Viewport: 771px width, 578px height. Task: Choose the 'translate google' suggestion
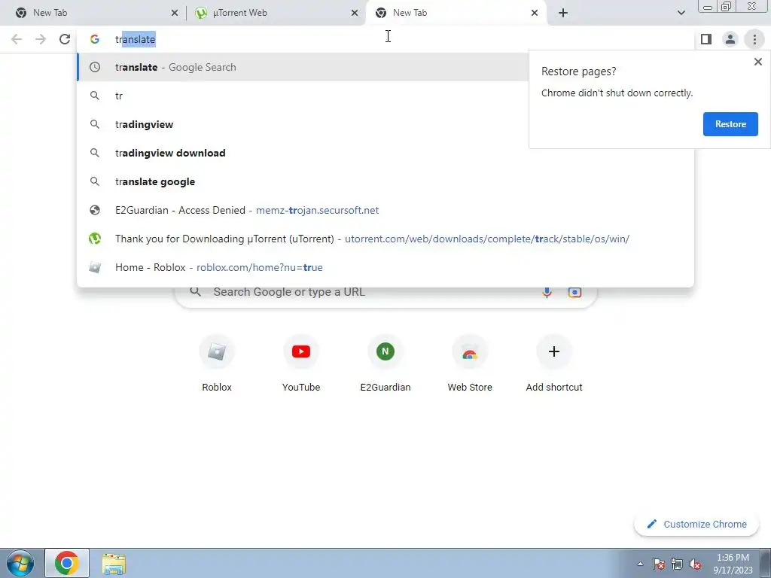385,182
